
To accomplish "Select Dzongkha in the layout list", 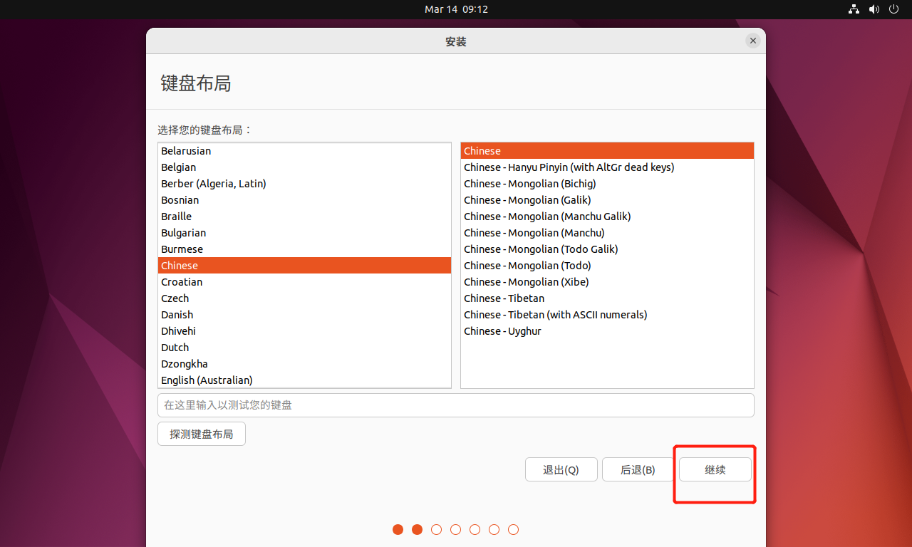I will [x=304, y=364].
